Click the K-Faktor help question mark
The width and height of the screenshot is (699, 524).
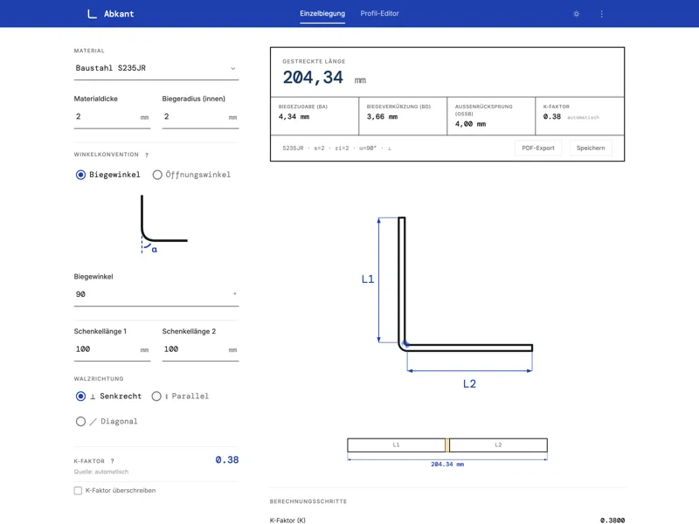113,461
